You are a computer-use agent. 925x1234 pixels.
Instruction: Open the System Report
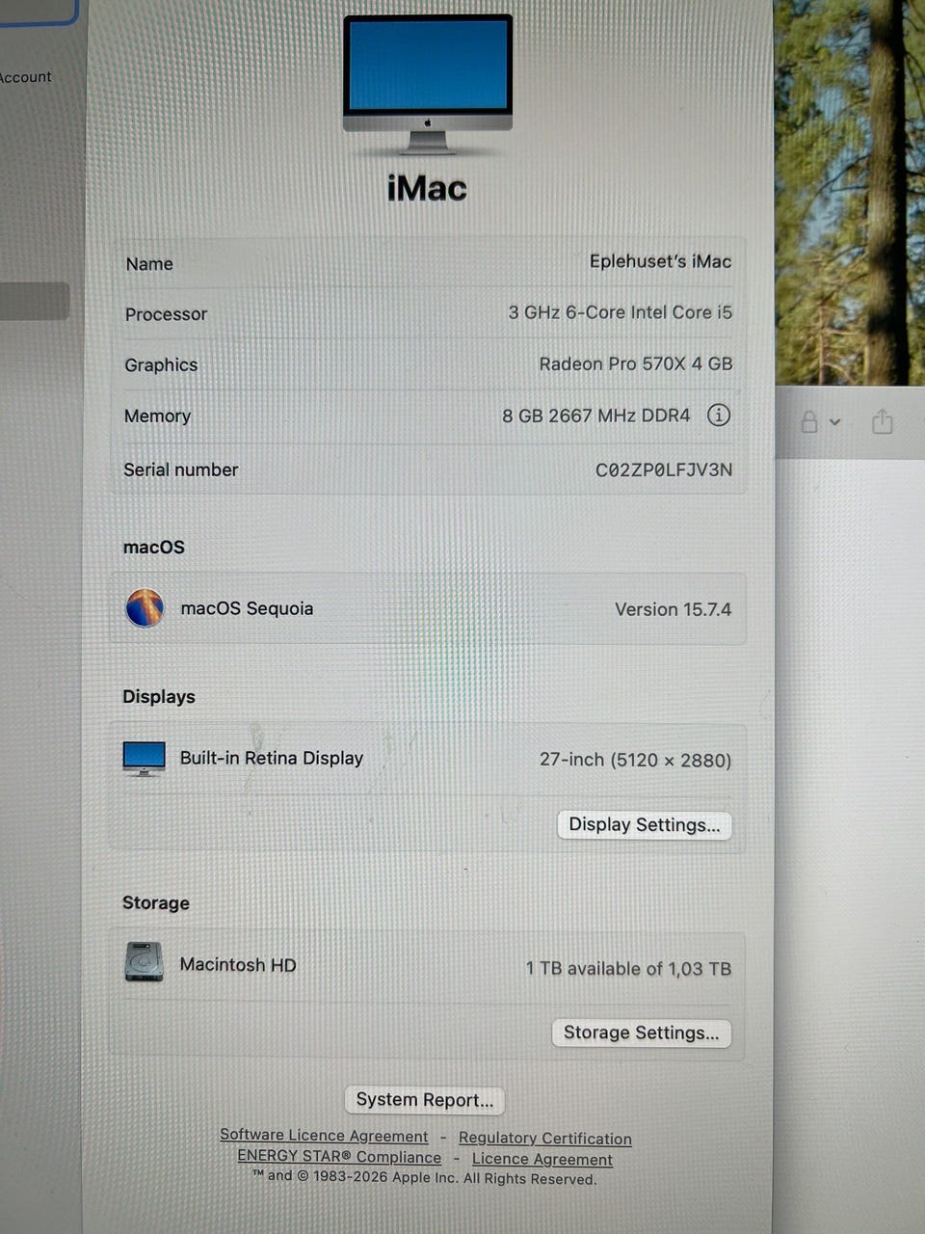click(425, 1100)
